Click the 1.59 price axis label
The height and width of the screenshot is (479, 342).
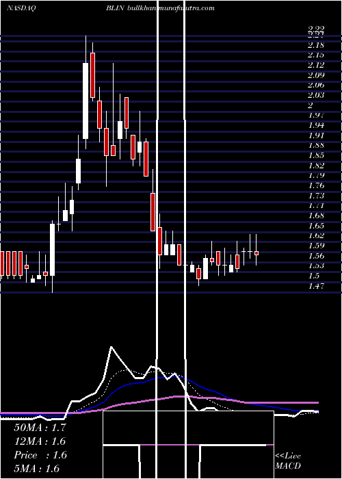(x=316, y=246)
